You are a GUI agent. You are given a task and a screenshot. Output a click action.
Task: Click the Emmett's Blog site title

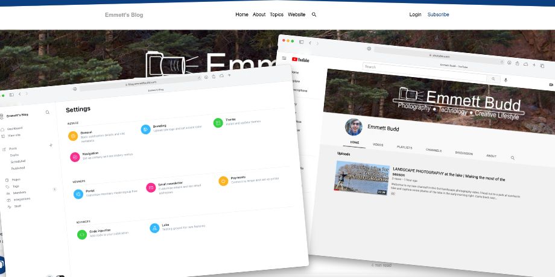point(124,15)
